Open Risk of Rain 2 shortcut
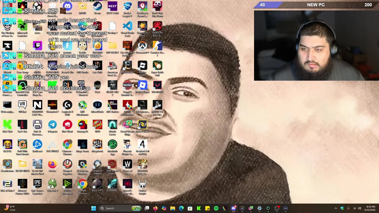The width and height of the screenshot is (379, 213). pyautogui.click(x=7, y=186)
